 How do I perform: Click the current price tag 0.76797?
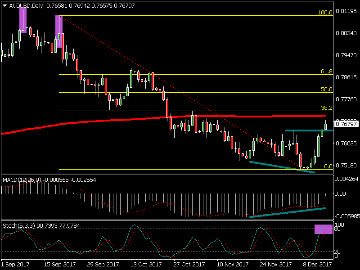click(346, 124)
